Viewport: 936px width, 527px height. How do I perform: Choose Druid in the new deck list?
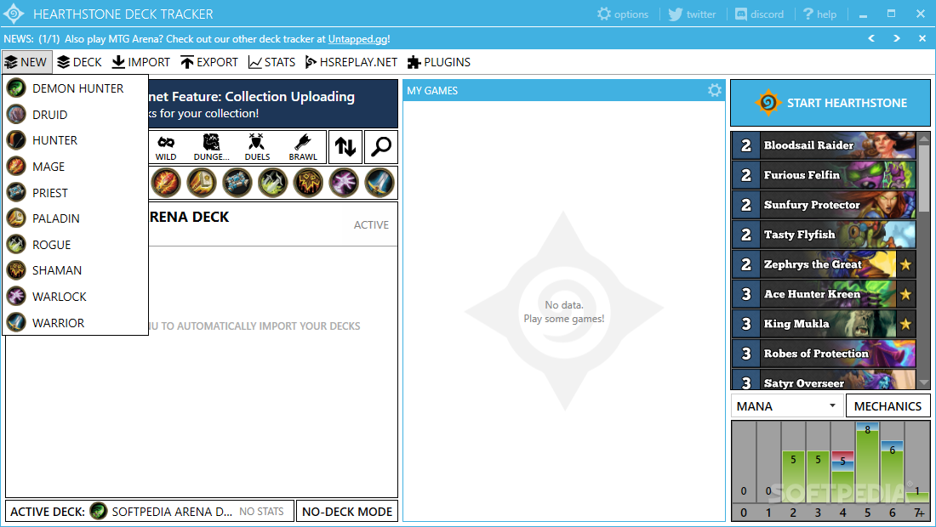75,115
